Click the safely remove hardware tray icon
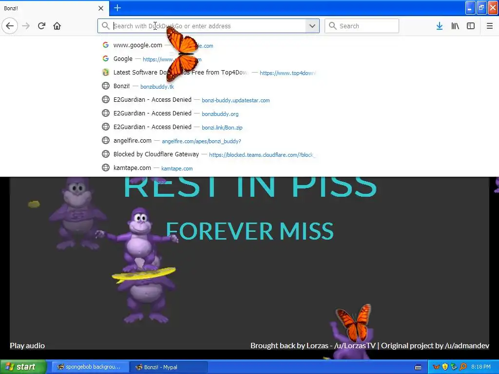Screen dimensions: 499x374 pyautogui.click(x=454, y=367)
